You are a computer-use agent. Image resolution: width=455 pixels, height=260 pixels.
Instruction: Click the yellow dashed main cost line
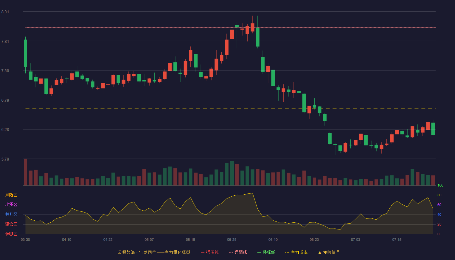point(230,108)
